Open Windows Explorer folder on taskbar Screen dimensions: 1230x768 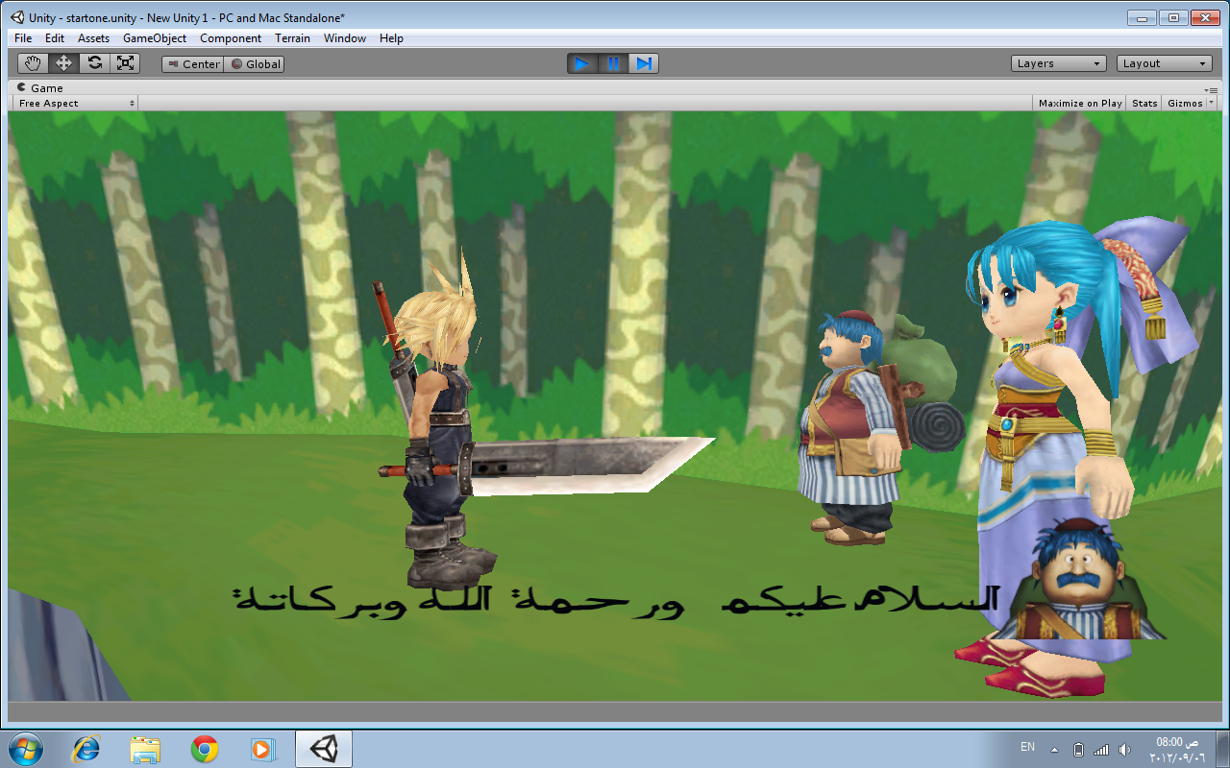(145, 749)
